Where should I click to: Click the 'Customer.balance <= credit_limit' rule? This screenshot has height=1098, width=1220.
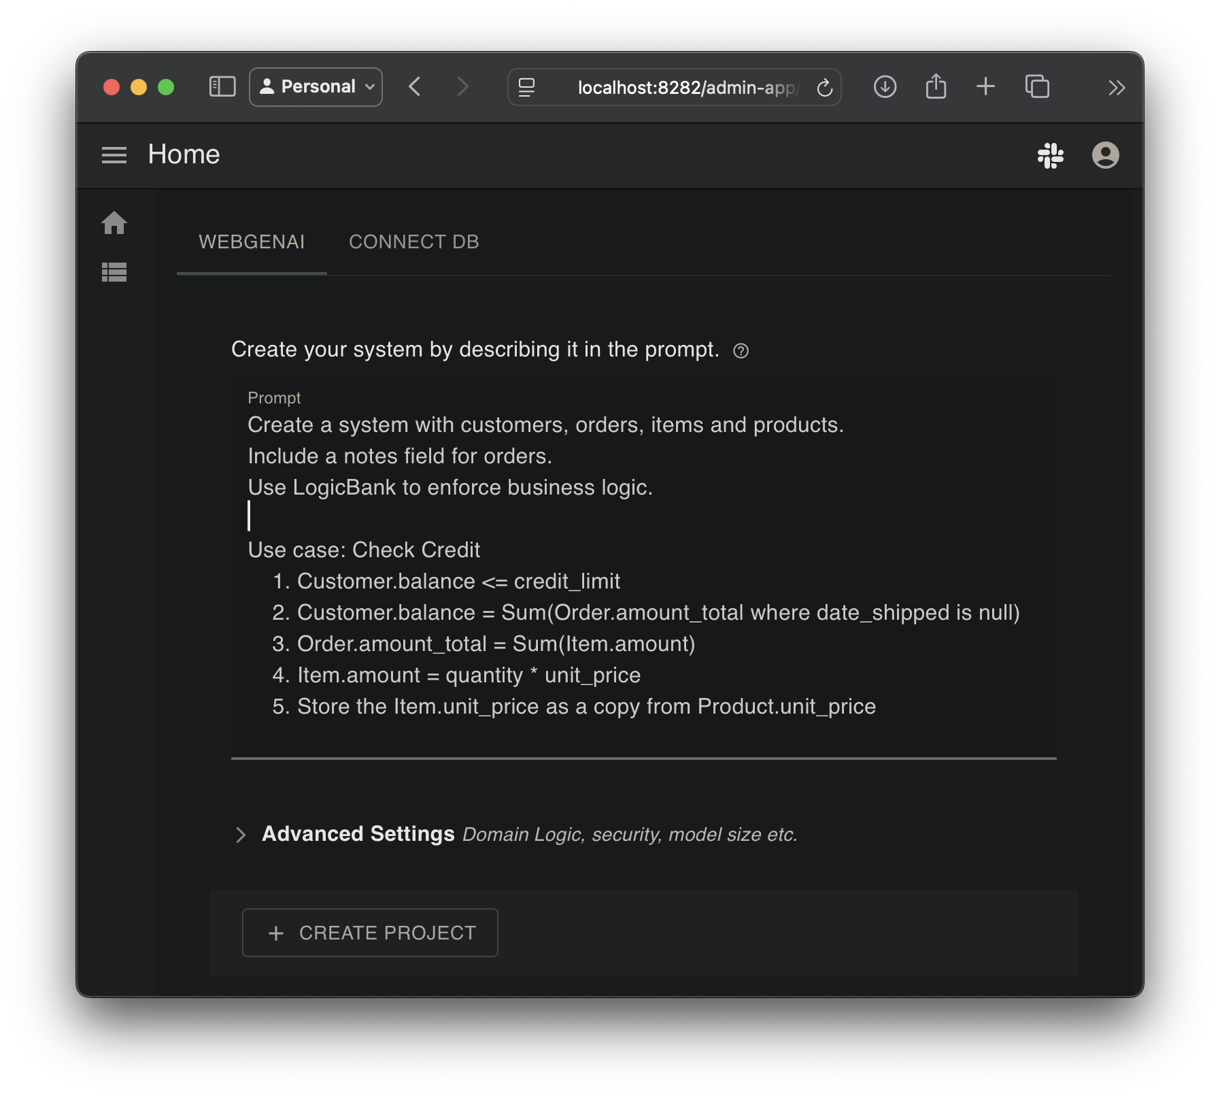coord(458,581)
